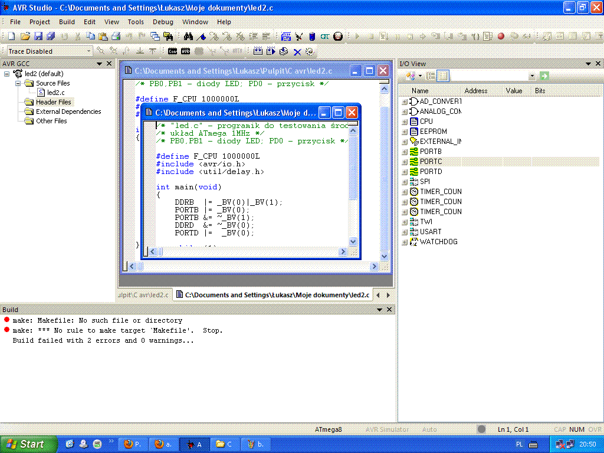Click the AVR chip icon in toolbar
The width and height of the screenshot is (604, 453).
pyautogui.click(x=185, y=51)
